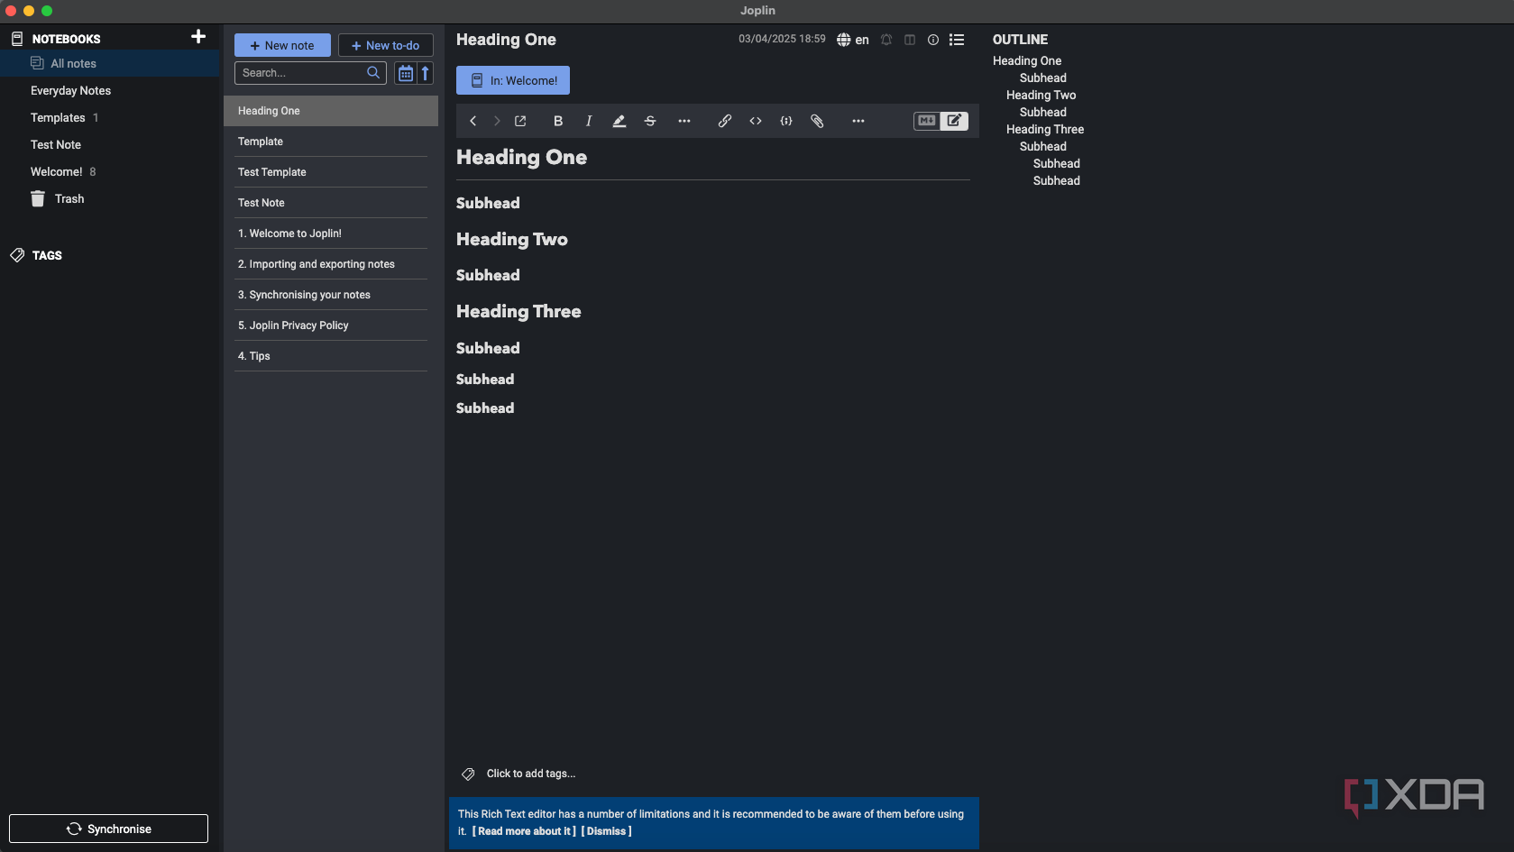The image size is (1514, 852).
Task: Apply strikethrough formatting
Action: click(650, 121)
